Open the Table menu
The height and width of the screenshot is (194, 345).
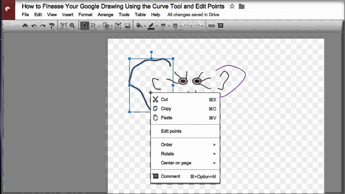point(140,15)
